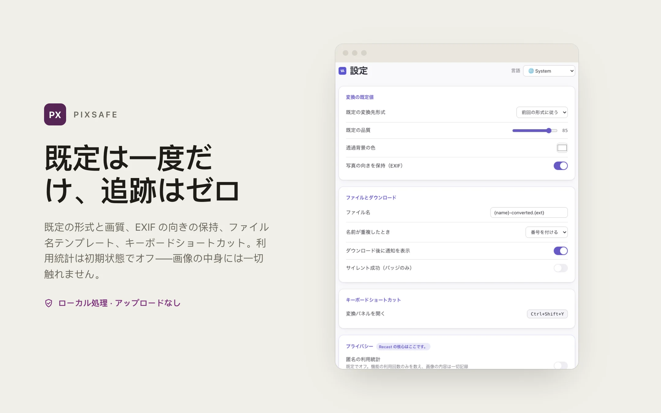Adjust the 既定の品質 quality slider

click(x=535, y=131)
